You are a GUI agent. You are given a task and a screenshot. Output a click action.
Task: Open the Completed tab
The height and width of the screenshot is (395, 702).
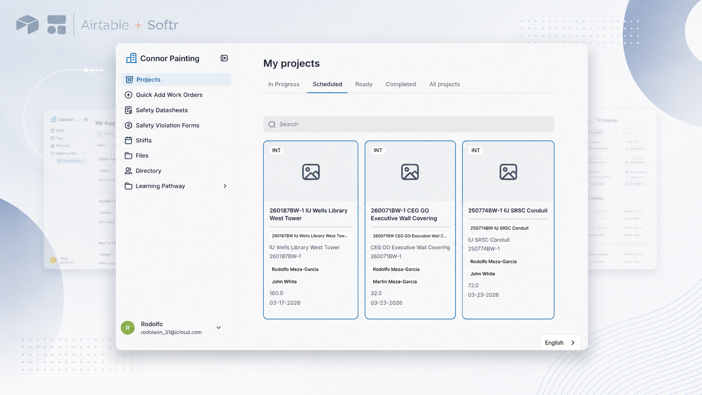(x=401, y=84)
